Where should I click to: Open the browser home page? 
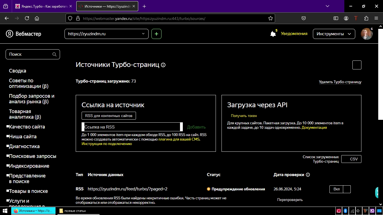click(x=37, y=18)
